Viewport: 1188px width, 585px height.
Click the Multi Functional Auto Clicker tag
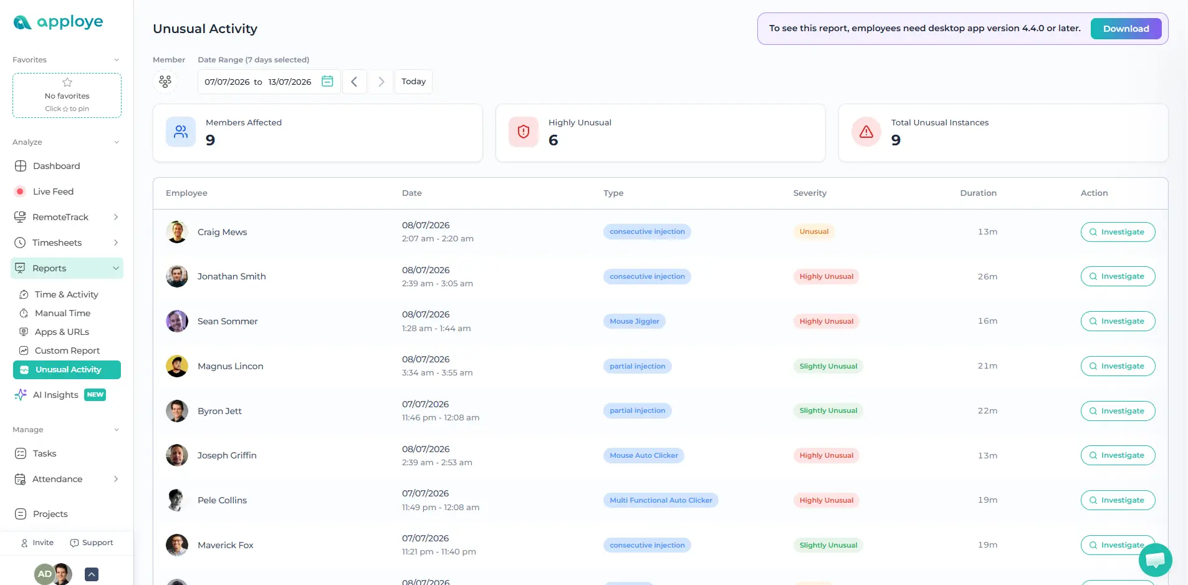(661, 500)
